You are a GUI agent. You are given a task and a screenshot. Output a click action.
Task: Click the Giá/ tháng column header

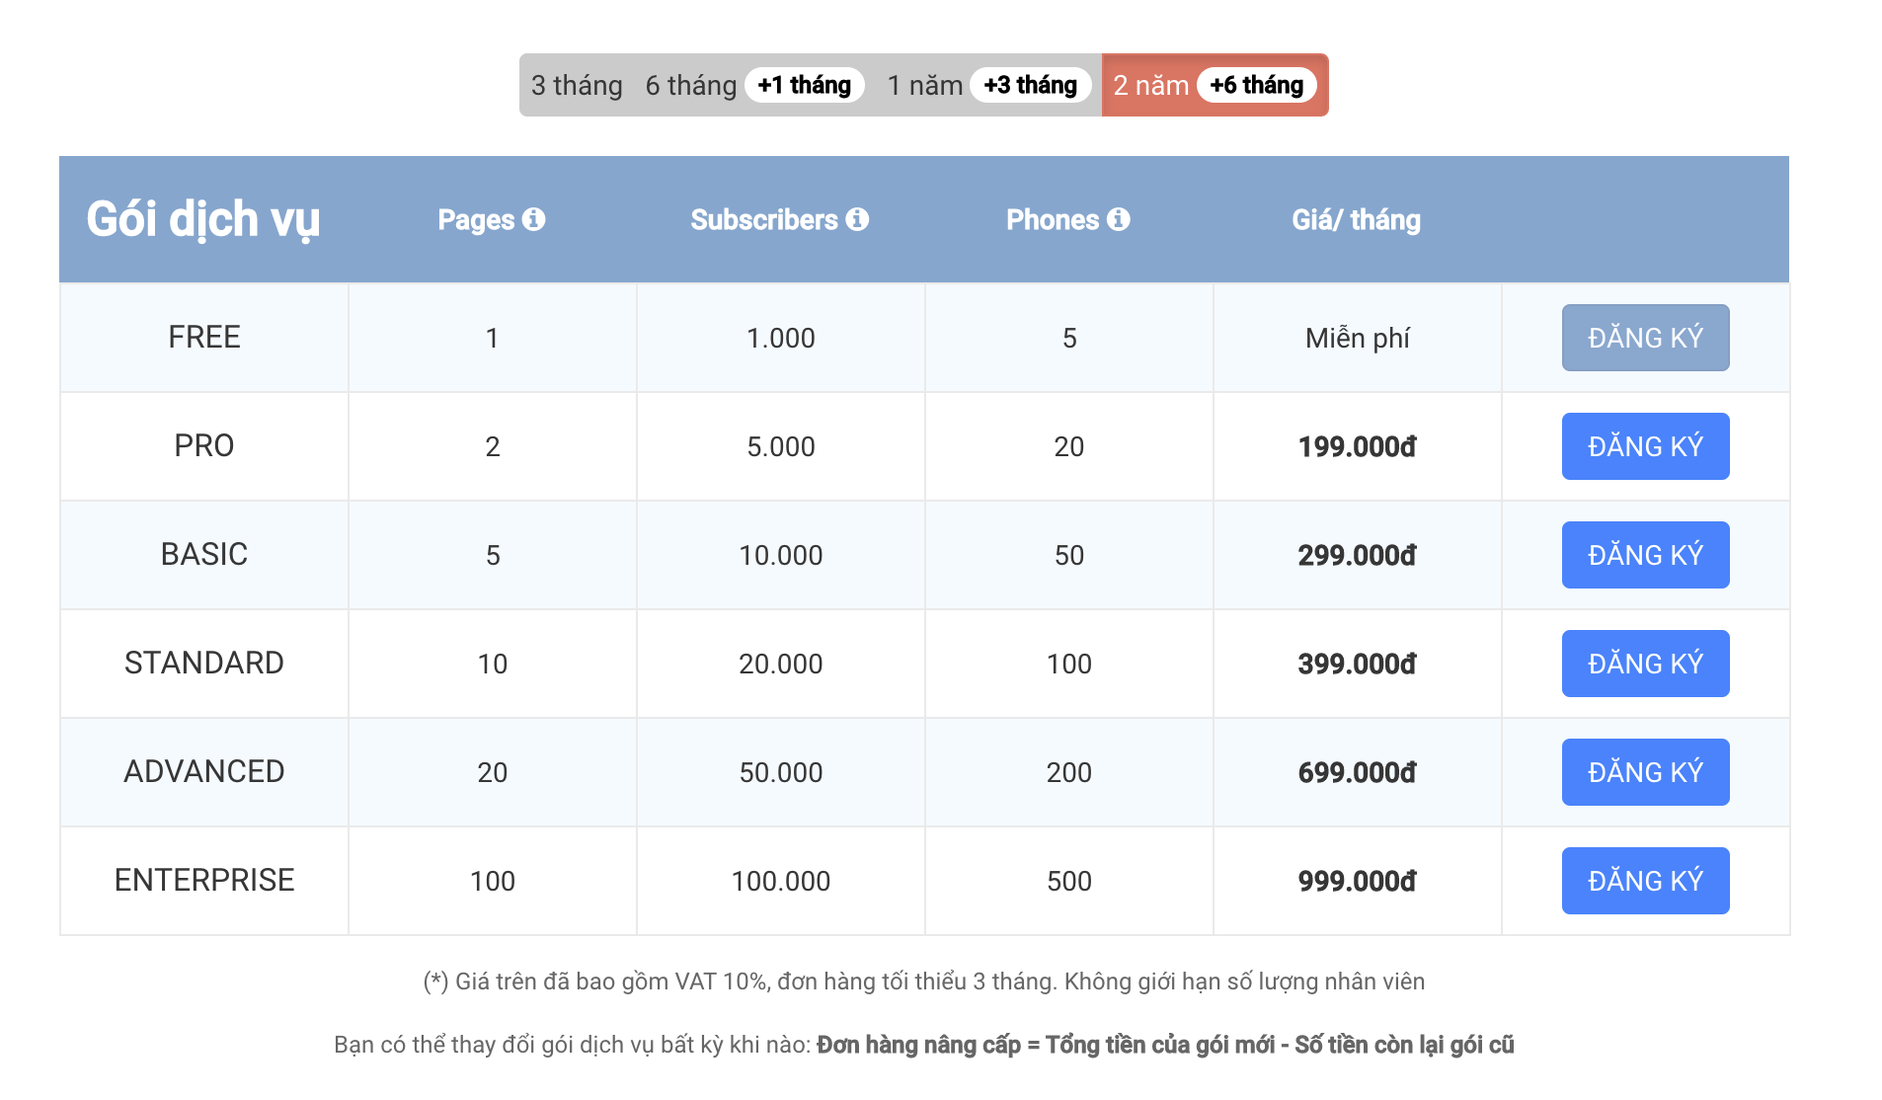coord(1356,219)
